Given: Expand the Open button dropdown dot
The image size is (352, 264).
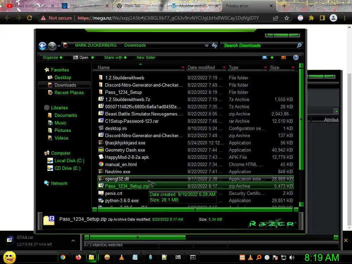Looking at the screenshot, I should click(92, 57).
